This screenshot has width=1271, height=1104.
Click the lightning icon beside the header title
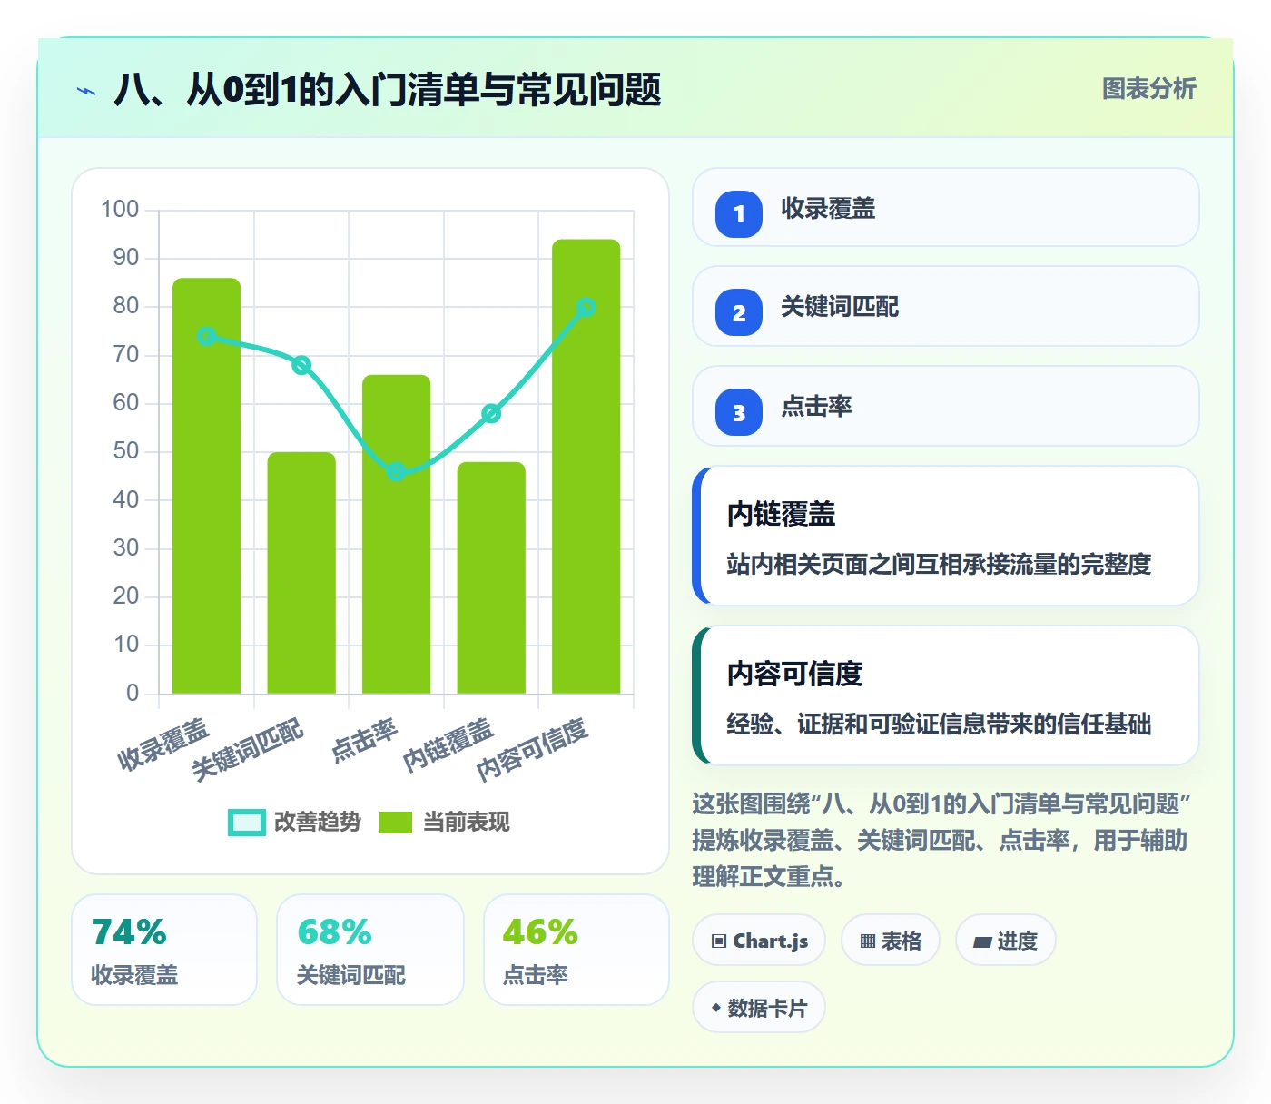86,91
